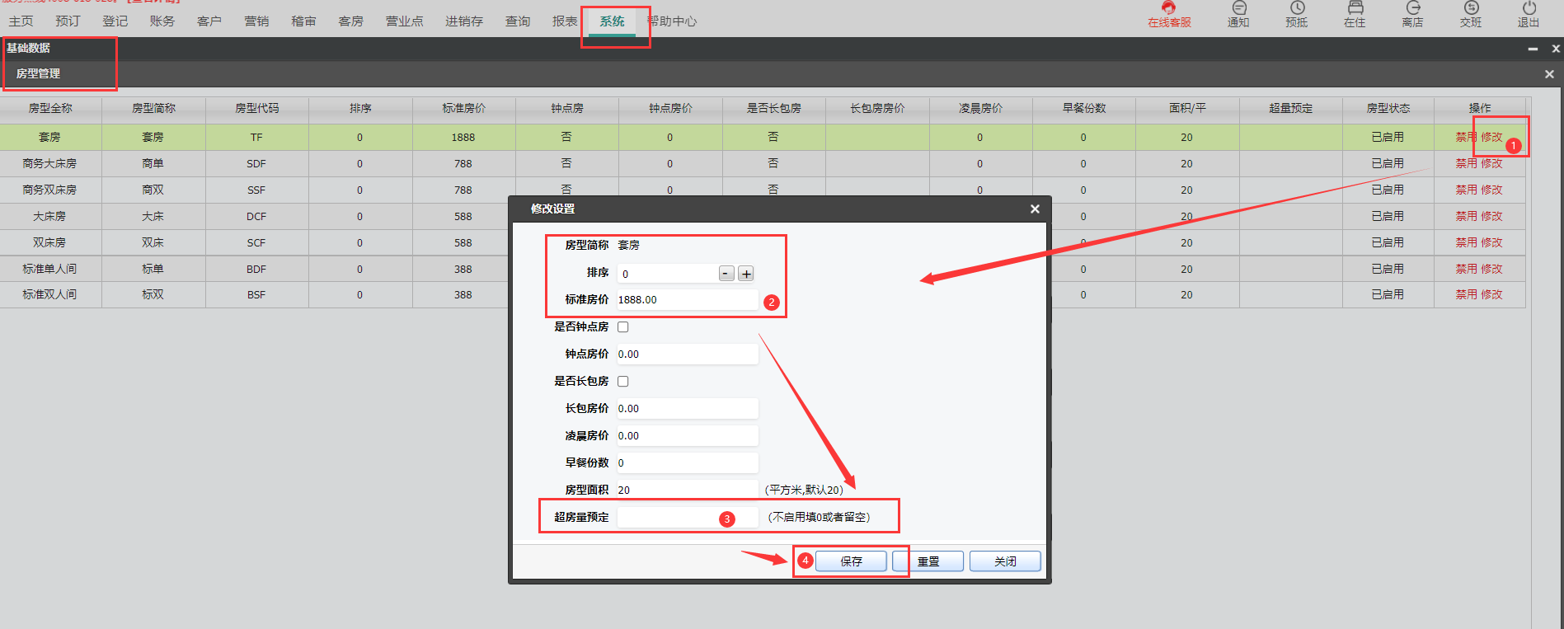The width and height of the screenshot is (1564, 629).
Task: Open the 营销 menu
Action: [x=256, y=21]
